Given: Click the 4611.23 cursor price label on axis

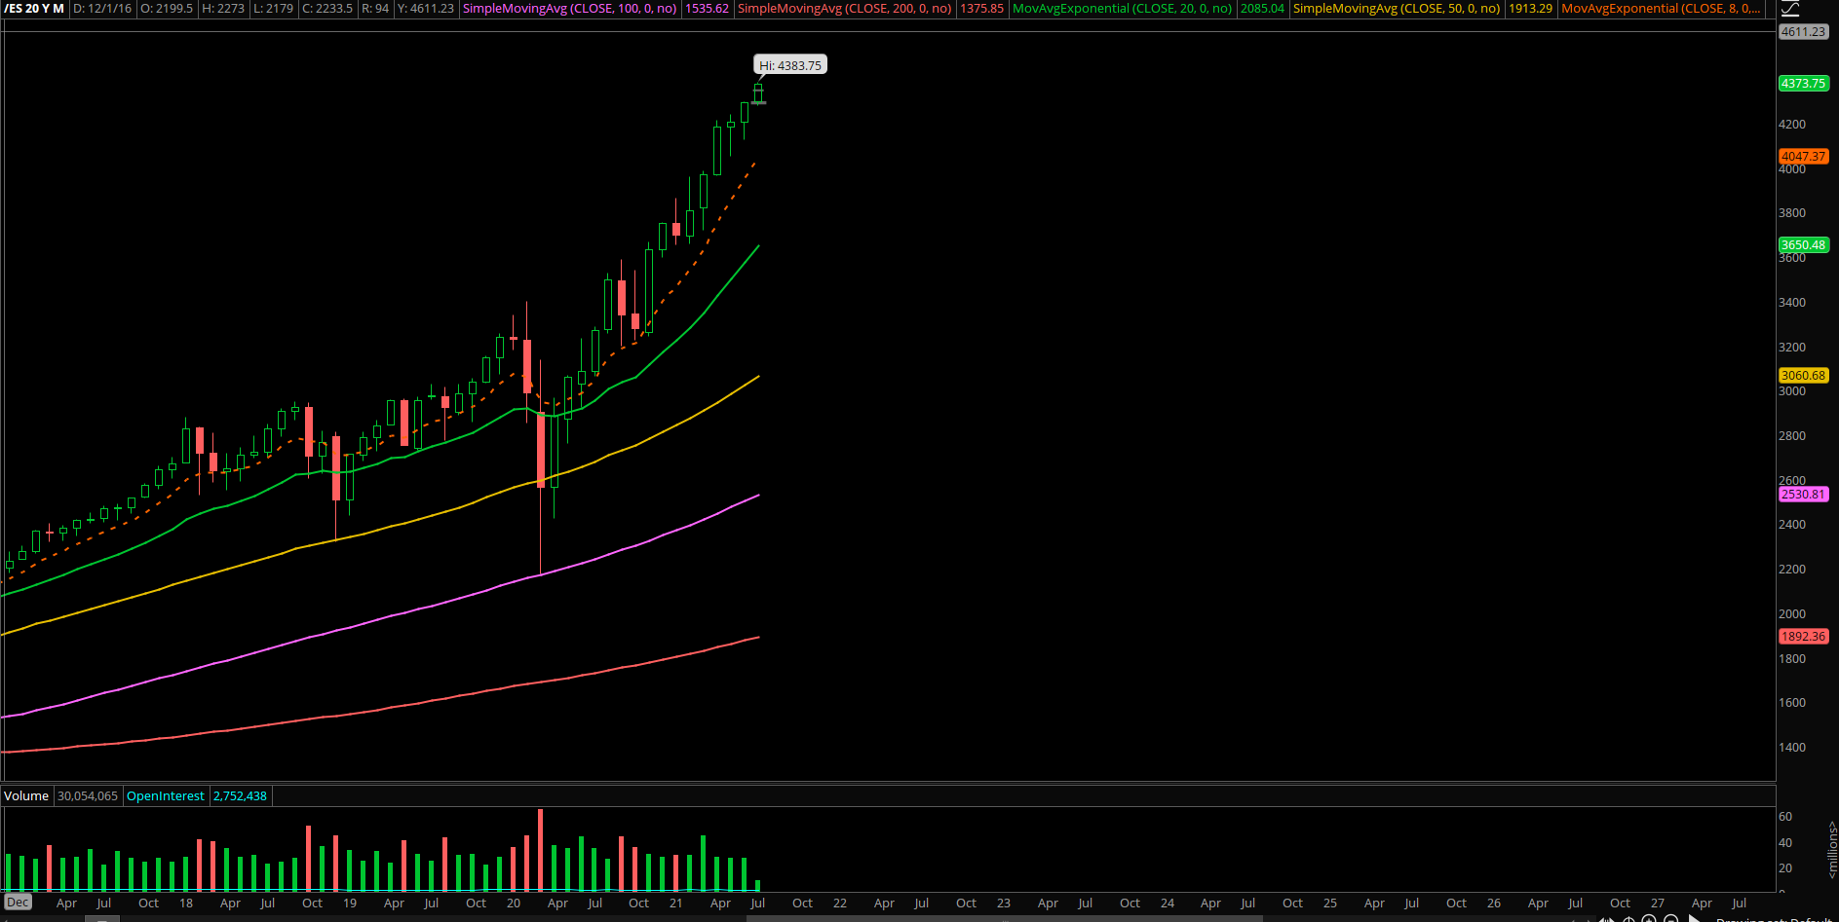Looking at the screenshot, I should pos(1803,32).
